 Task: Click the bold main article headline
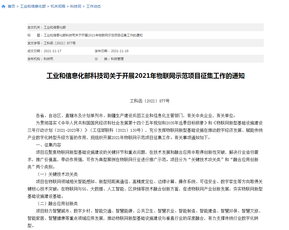click(146, 76)
